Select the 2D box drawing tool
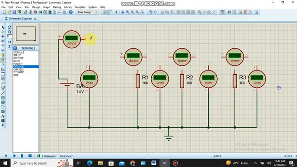Screen dimensions: 297x167 tap(3, 98)
